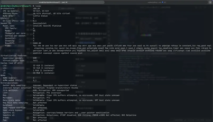Click the 'NUMA node(s):' label
Viewport: 213px width, 122px height.
[10, 78]
